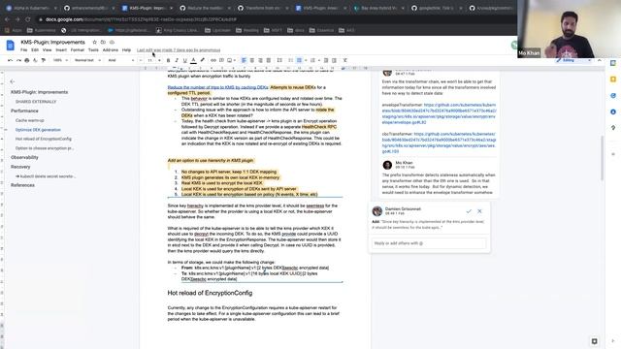Print the document using the printer icon
The height and width of the screenshot is (349, 621).
click(x=27, y=60)
